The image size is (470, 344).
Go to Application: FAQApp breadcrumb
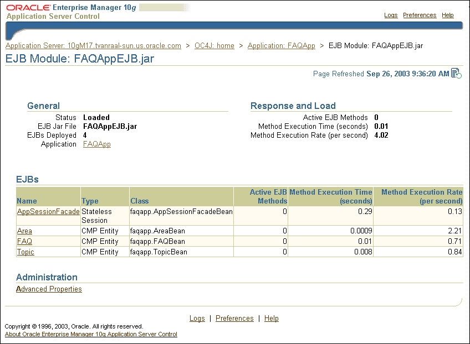282,45
